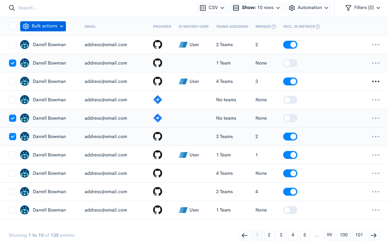Open the three-dot menu for the row with merged value 1
The image size is (388, 249).
pyautogui.click(x=376, y=155)
